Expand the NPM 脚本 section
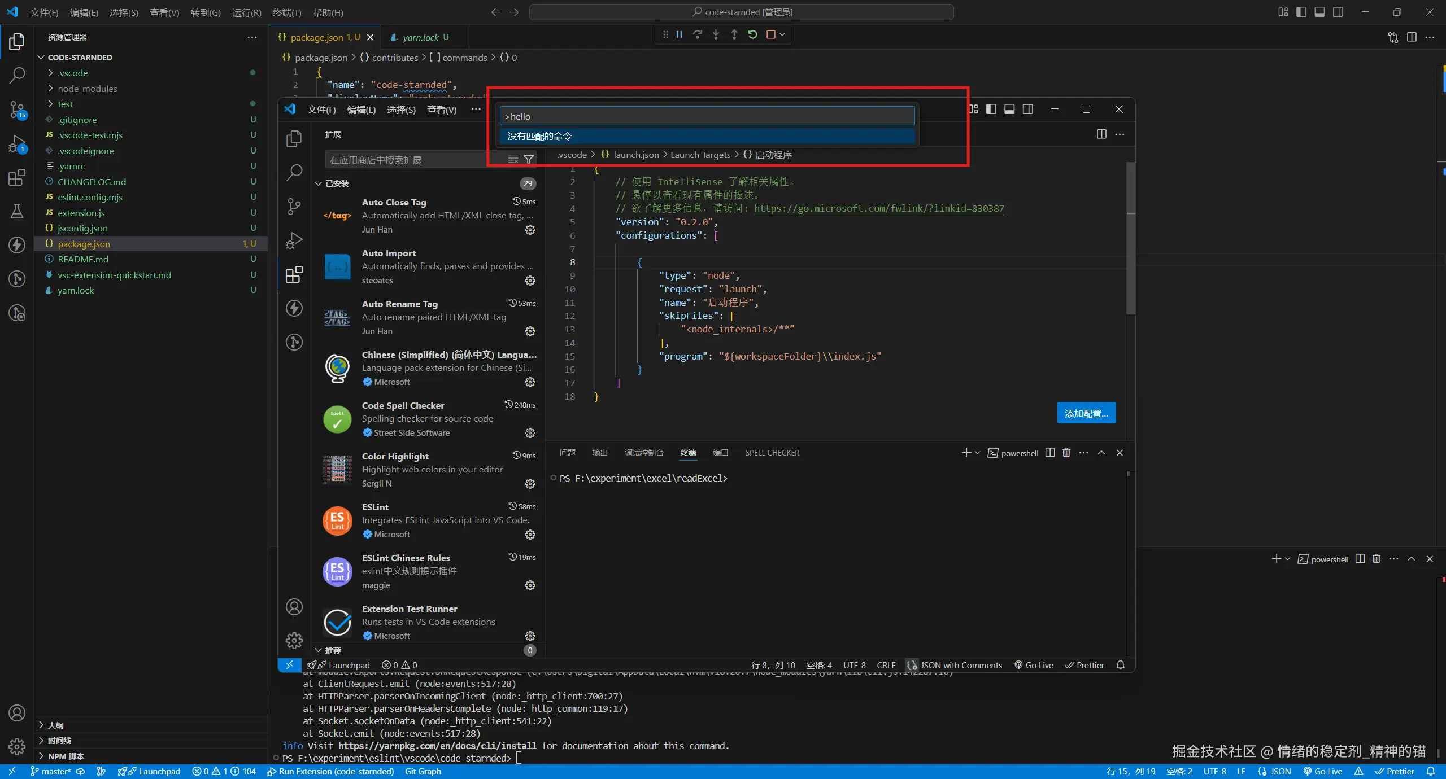This screenshot has width=1446, height=779. click(x=66, y=756)
